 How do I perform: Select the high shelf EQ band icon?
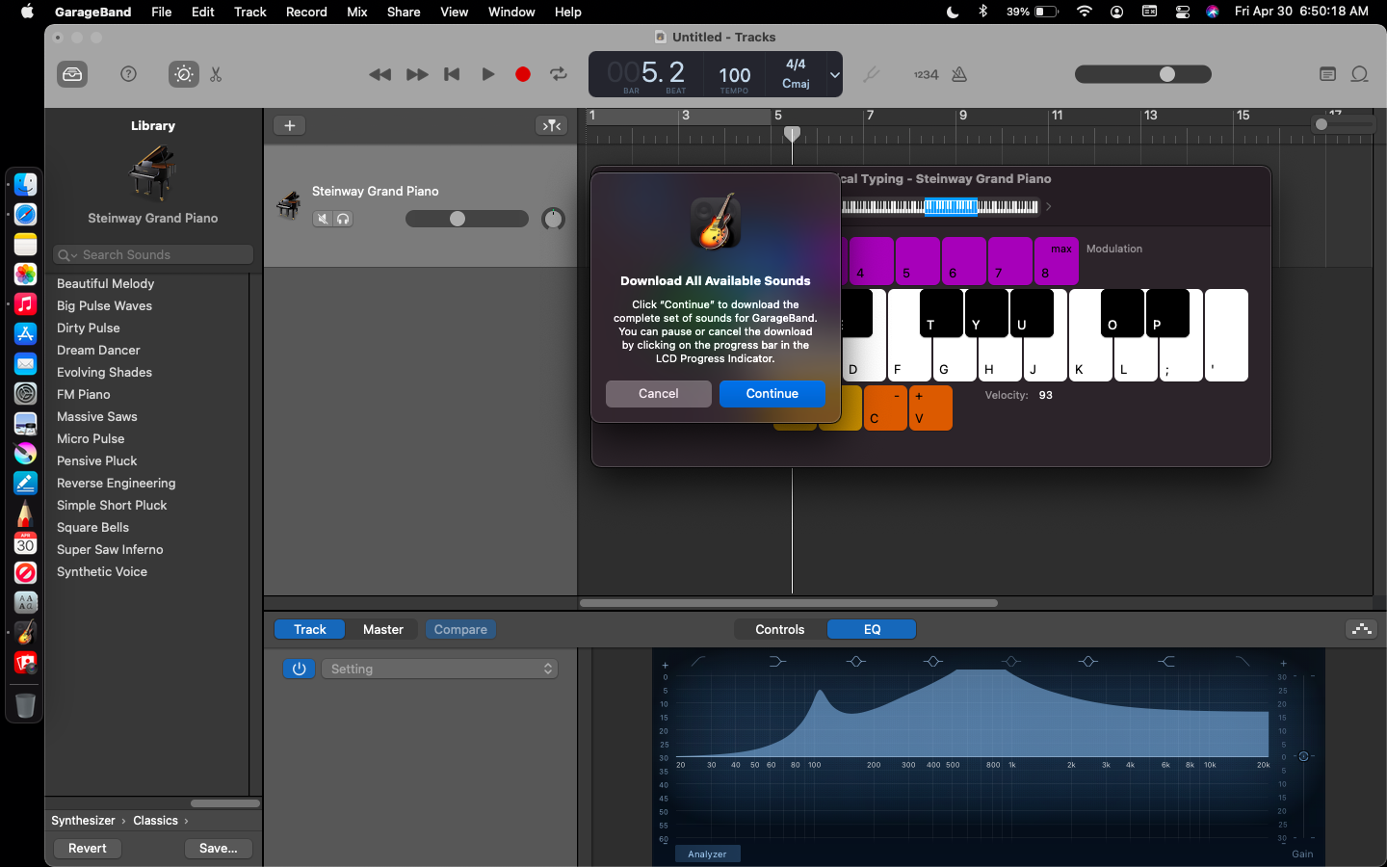click(x=1165, y=661)
